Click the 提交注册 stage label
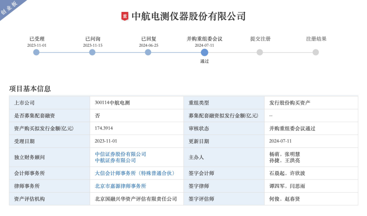This screenshot has height=216, width=367. tap(260, 39)
